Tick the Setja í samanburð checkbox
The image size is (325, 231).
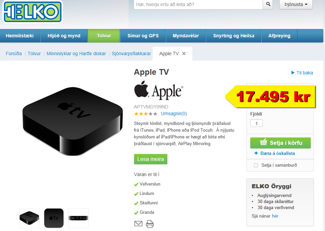256,165
